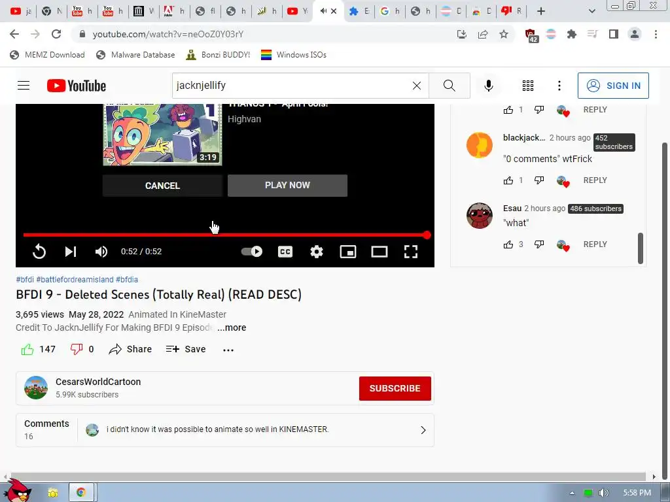Click the #bfdi hashtag
This screenshot has height=502, width=670.
pos(25,280)
